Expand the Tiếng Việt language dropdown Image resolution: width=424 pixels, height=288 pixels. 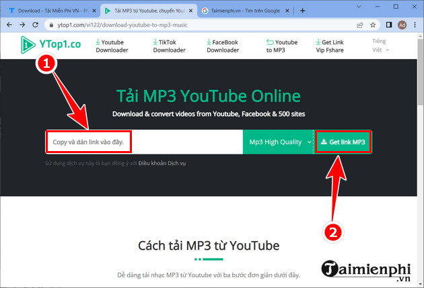[x=380, y=46]
